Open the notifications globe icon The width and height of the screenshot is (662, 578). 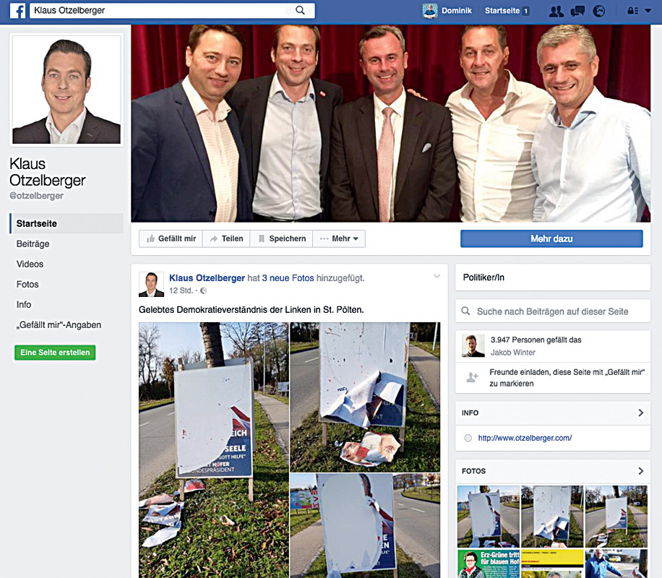598,11
